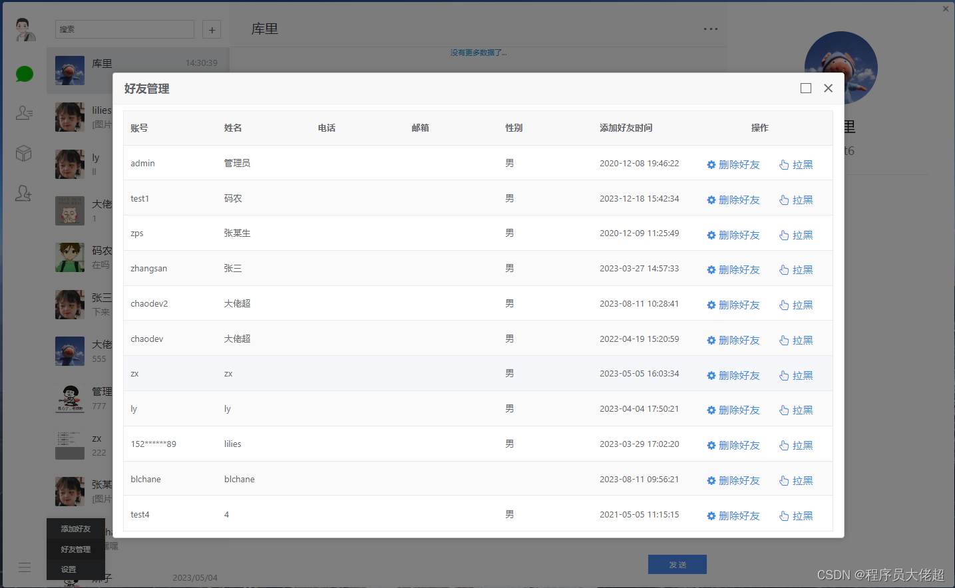The height and width of the screenshot is (588, 955).
Task: Blacklist friend test4
Action: 797,516
